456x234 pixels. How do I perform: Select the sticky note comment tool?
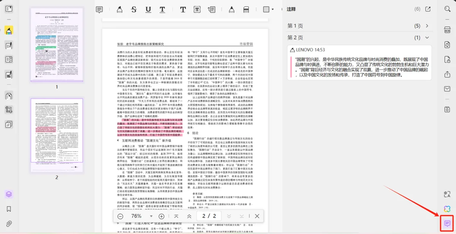click(99, 9)
